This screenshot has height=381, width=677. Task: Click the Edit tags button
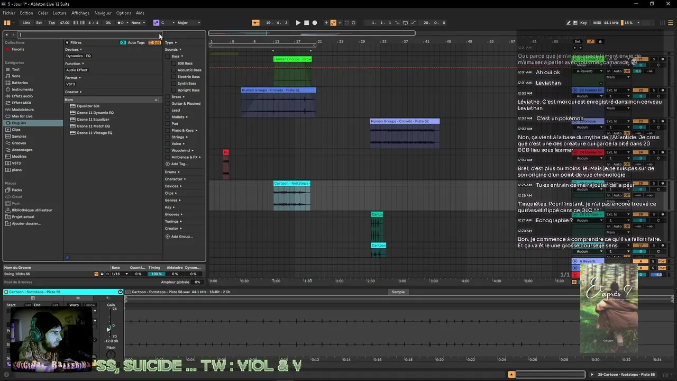pyautogui.click(x=155, y=42)
